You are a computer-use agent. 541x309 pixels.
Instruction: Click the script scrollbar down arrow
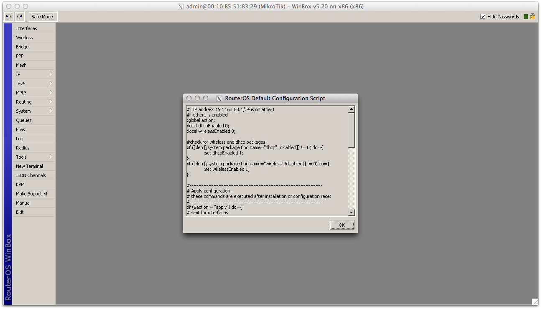click(x=352, y=213)
